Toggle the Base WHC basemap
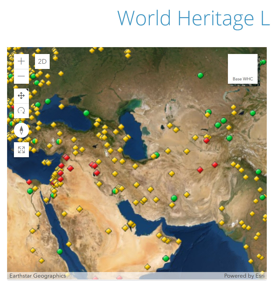This screenshot has height=281, width=271. [242, 69]
